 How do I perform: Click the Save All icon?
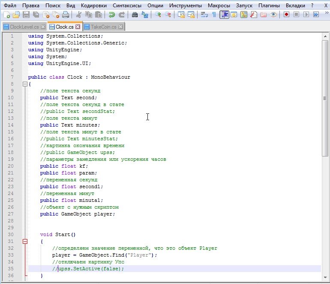[36, 15]
